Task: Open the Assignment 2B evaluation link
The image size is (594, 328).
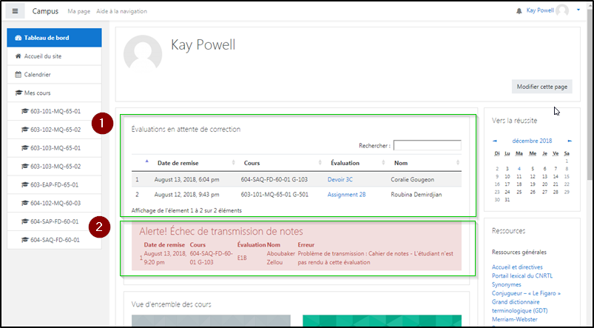Action: (x=346, y=195)
